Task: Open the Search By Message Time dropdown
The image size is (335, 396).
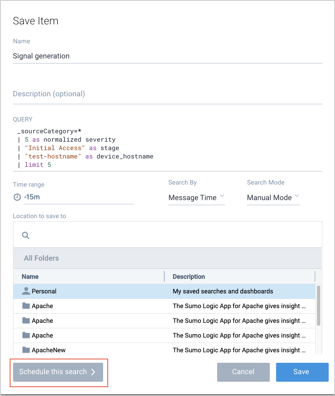Action: pyautogui.click(x=197, y=198)
